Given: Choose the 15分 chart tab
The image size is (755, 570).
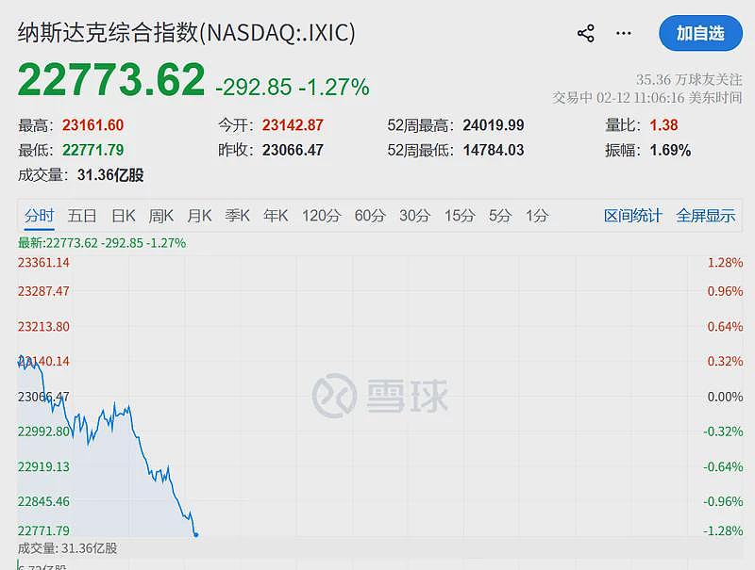Looking at the screenshot, I should tap(460, 216).
